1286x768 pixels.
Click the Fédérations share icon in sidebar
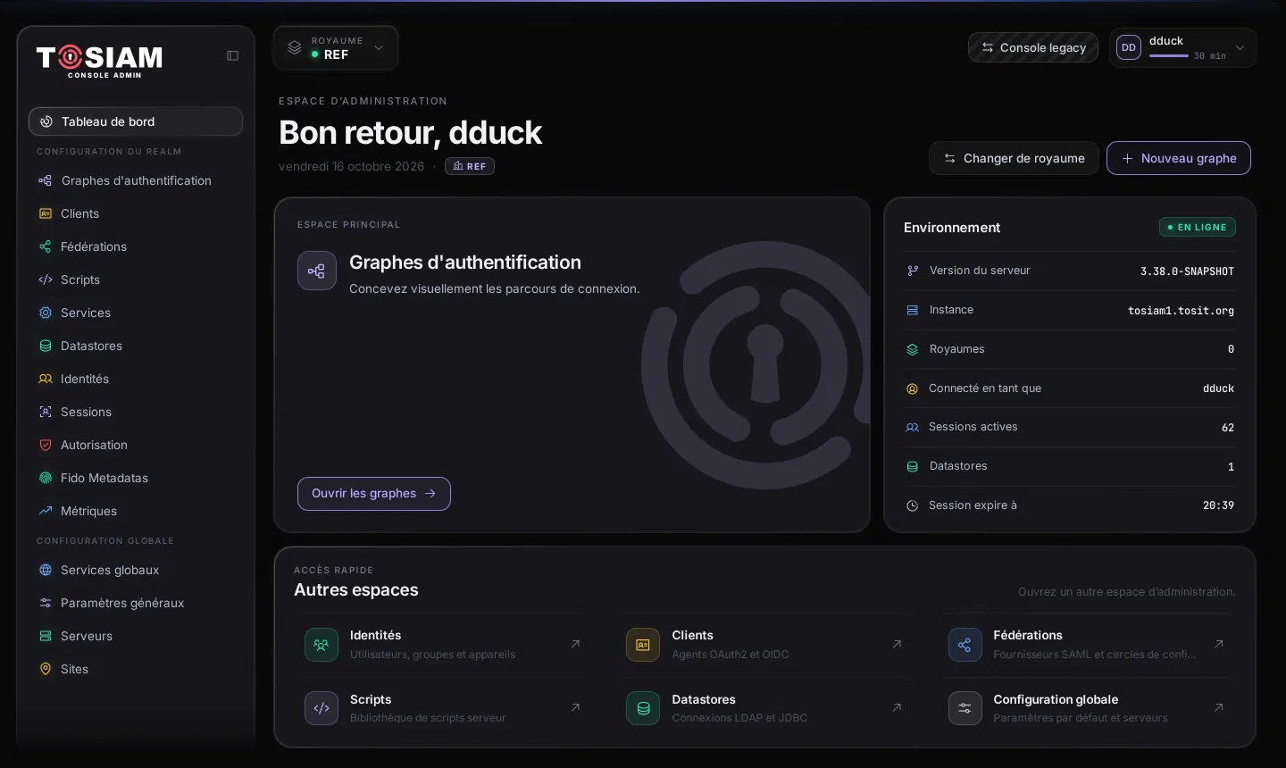click(46, 246)
